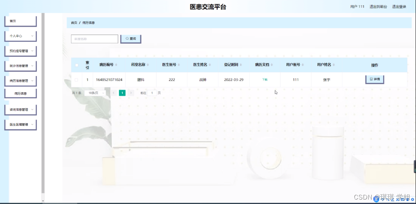Click 病历信息 in the breadcrumb
The width and height of the screenshot is (416, 204).
click(x=89, y=23)
